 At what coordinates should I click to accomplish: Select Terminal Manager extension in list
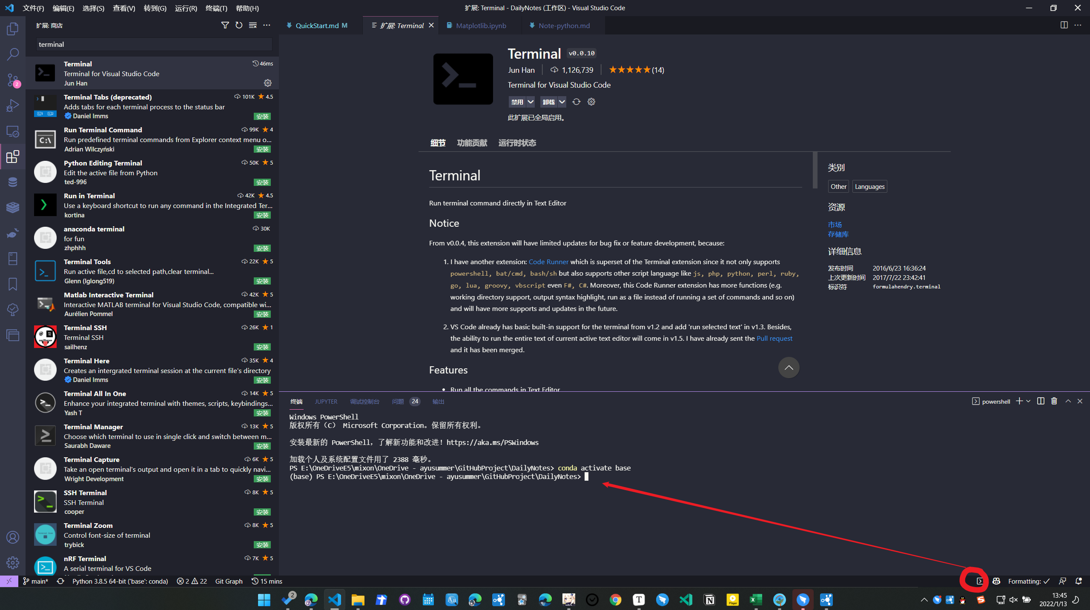point(152,436)
